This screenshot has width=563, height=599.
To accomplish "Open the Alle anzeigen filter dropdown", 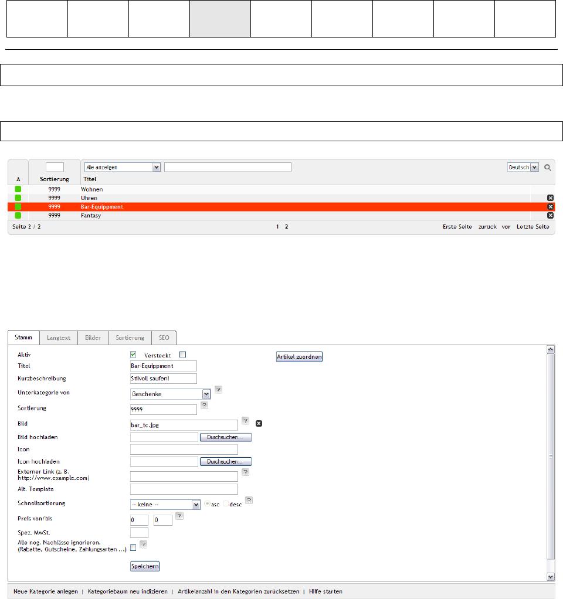I will click(x=123, y=167).
